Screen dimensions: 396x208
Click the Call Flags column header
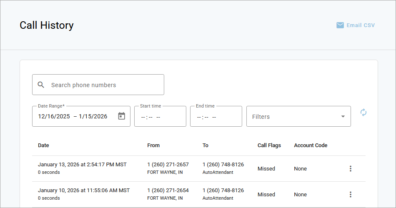coord(269,145)
